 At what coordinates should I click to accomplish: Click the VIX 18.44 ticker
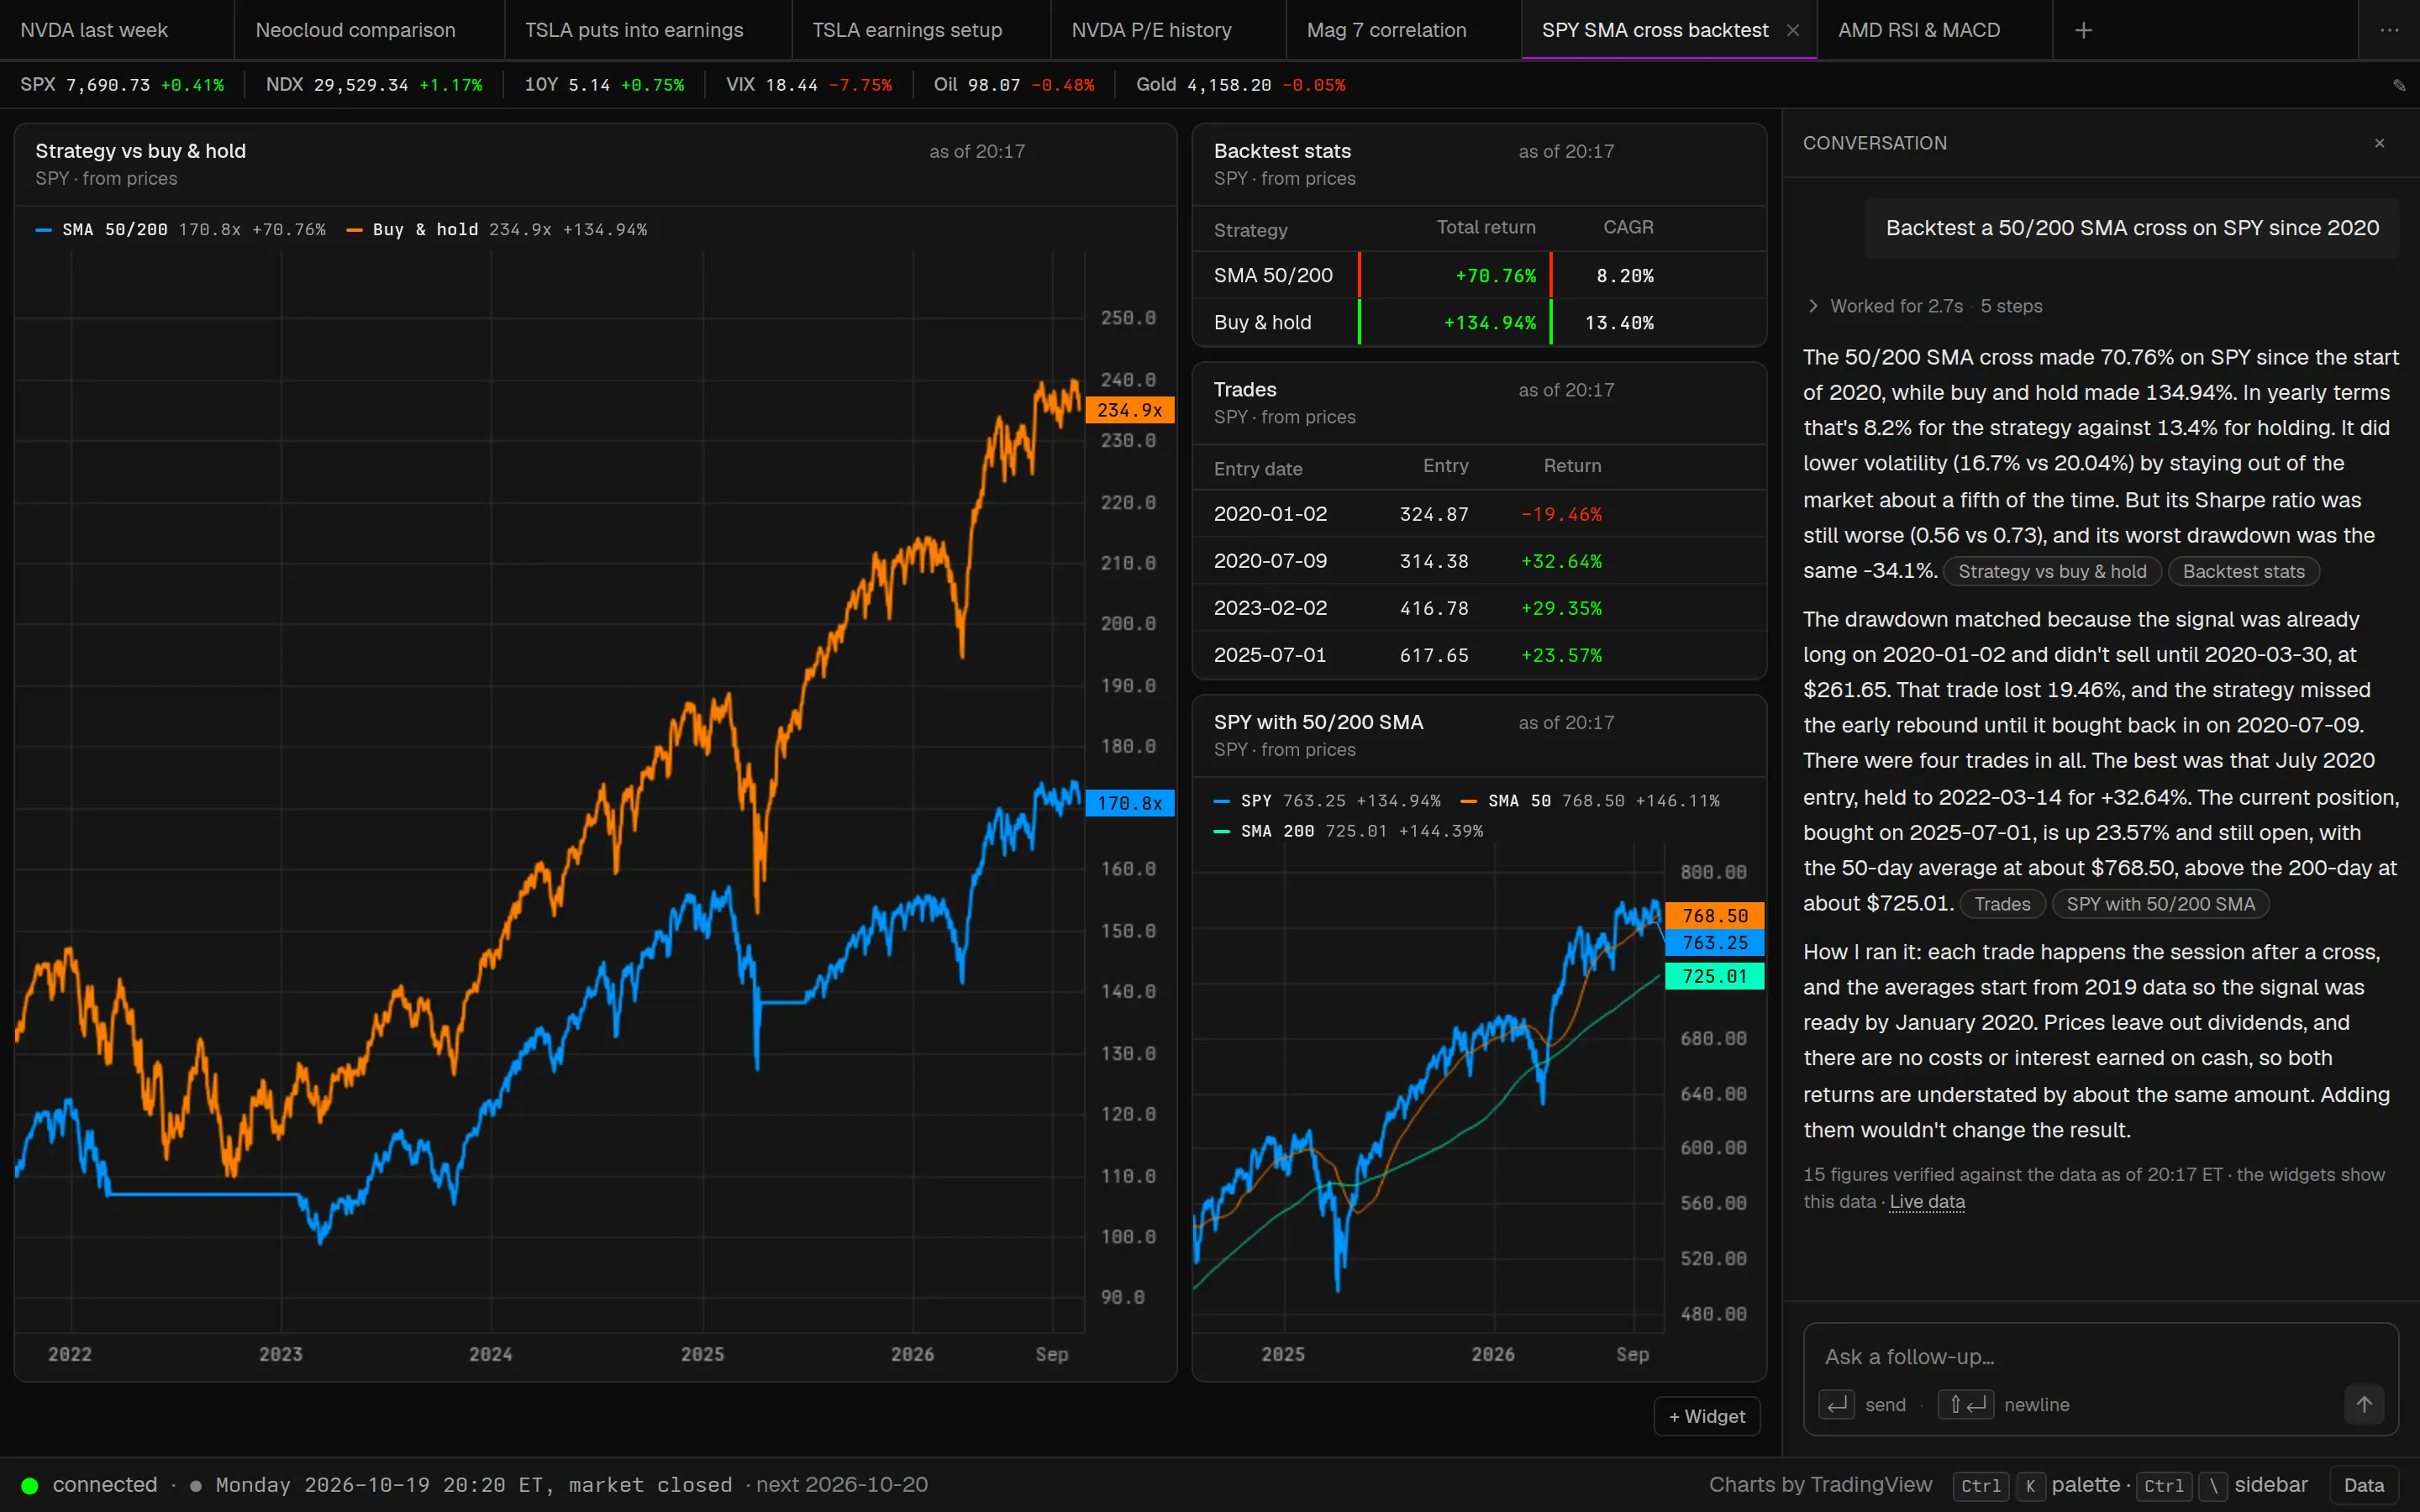click(x=808, y=85)
